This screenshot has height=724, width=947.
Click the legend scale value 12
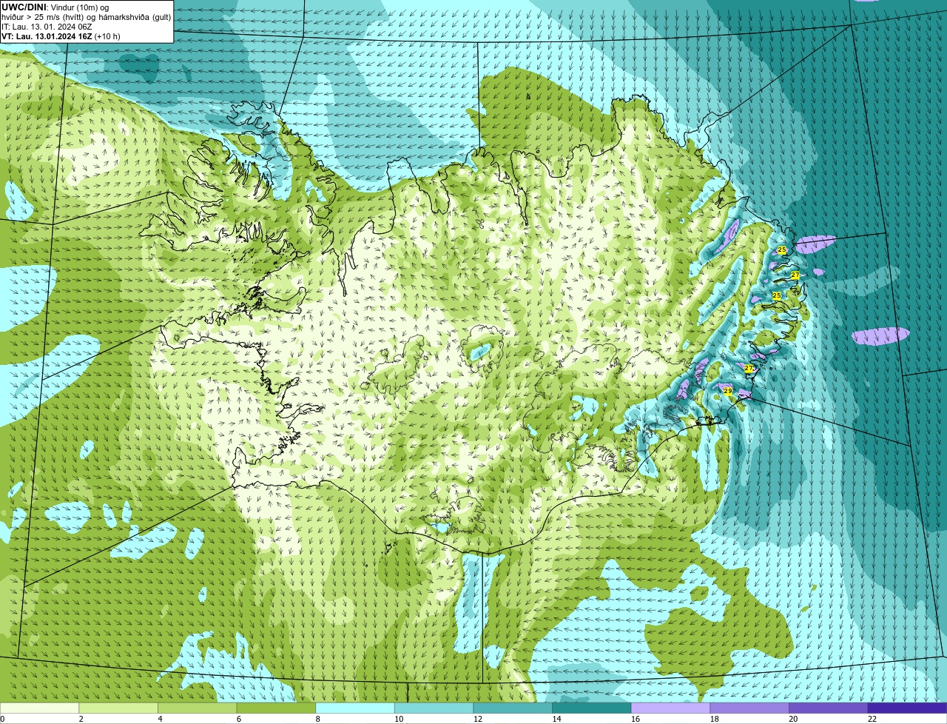[478, 719]
